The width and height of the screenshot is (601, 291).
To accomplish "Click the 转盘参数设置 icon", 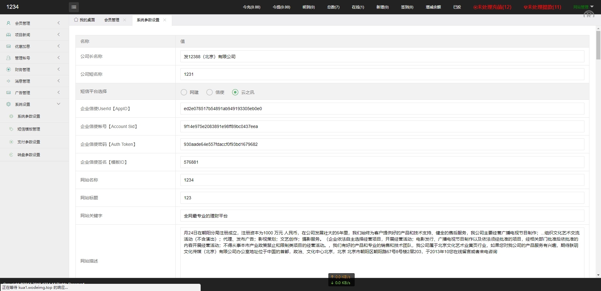I will [11, 155].
